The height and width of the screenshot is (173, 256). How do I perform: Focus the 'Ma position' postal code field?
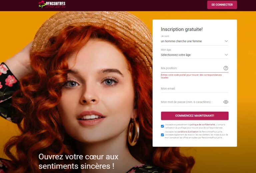click(192, 68)
